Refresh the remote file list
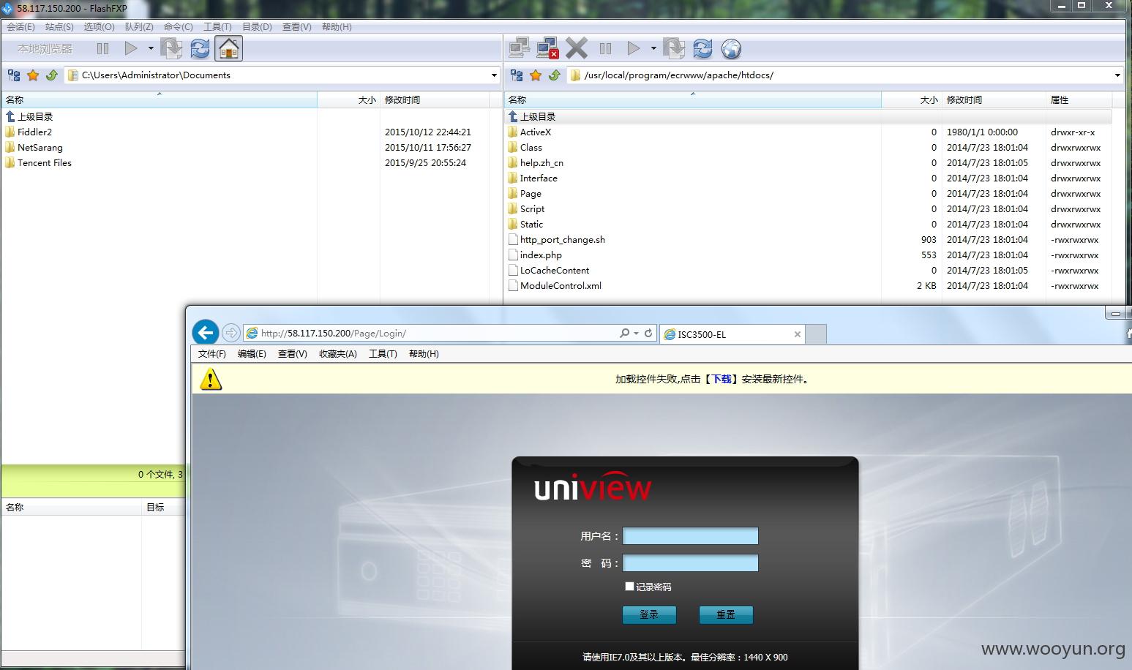Screen dimensions: 1132x670 pyautogui.click(x=702, y=48)
